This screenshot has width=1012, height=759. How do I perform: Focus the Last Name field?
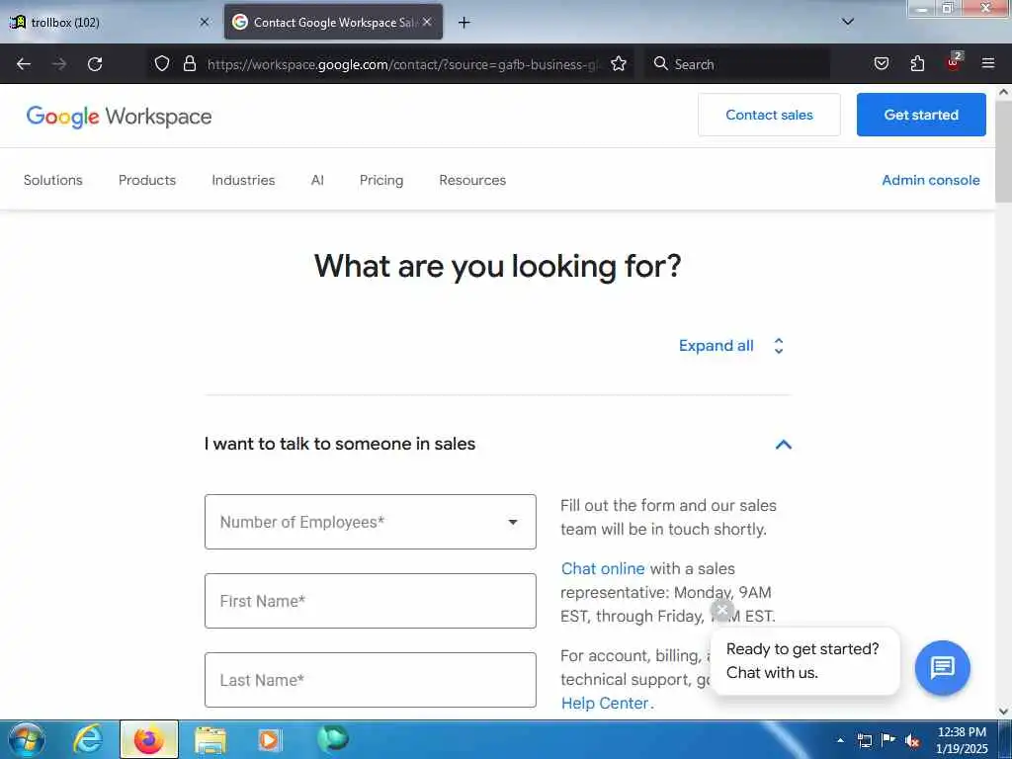[x=371, y=680]
